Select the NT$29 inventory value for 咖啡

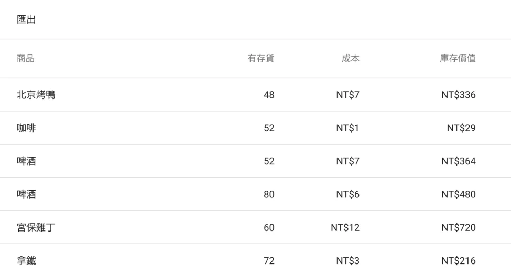[461, 128]
